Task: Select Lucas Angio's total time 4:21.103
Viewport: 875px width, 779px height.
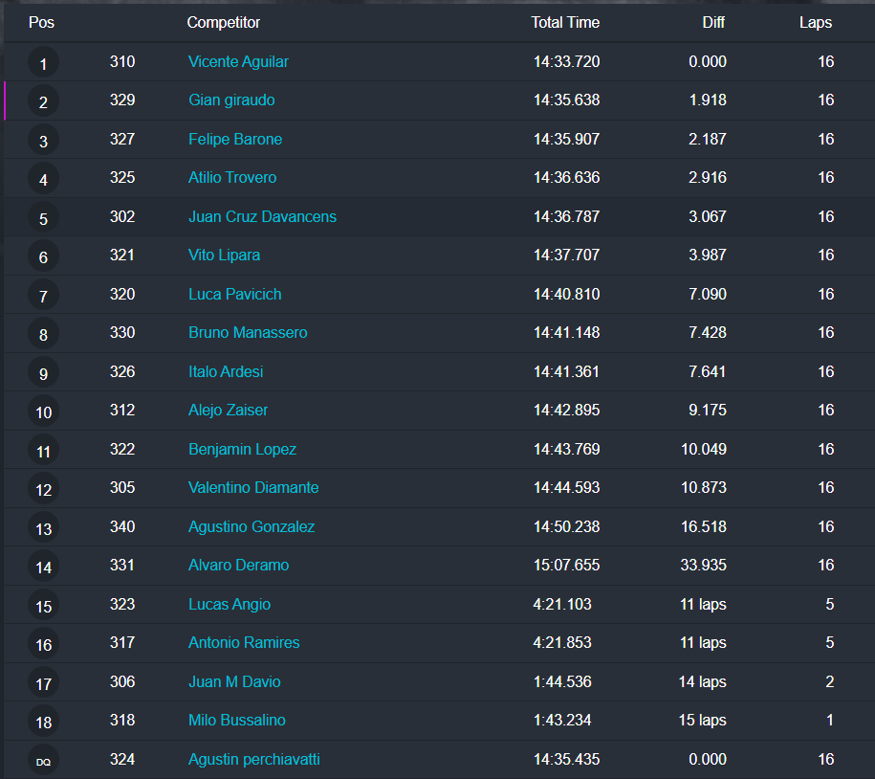Action: pyautogui.click(x=566, y=604)
